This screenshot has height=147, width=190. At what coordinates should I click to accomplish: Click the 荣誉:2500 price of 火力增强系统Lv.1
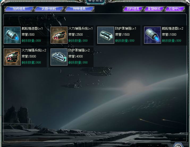(75, 34)
